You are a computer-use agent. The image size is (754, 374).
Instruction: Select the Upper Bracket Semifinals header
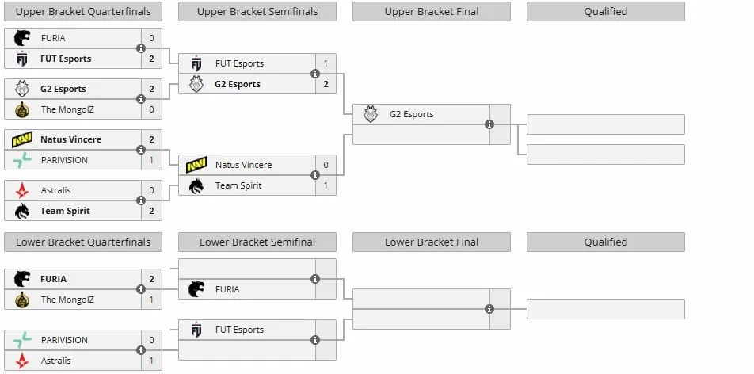point(257,12)
